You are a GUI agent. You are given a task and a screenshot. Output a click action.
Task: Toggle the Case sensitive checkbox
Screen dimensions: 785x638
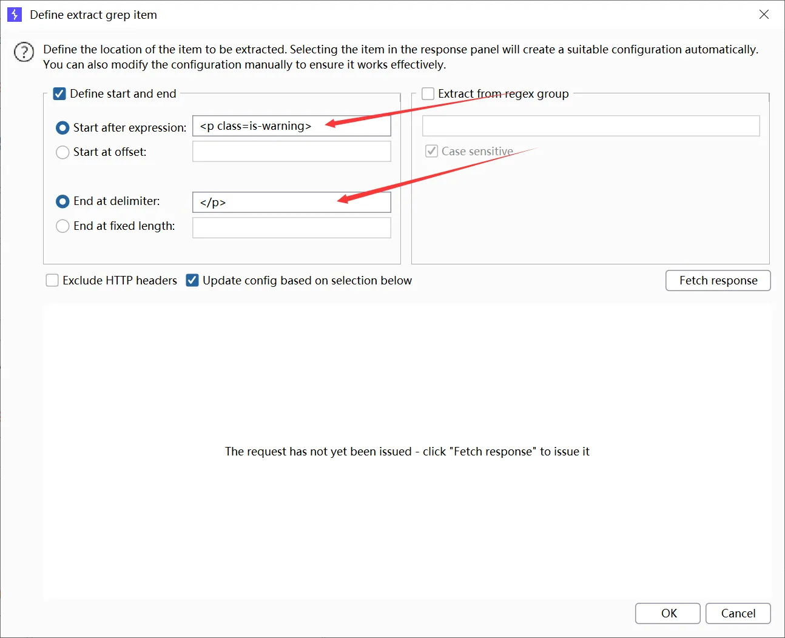pyautogui.click(x=431, y=151)
